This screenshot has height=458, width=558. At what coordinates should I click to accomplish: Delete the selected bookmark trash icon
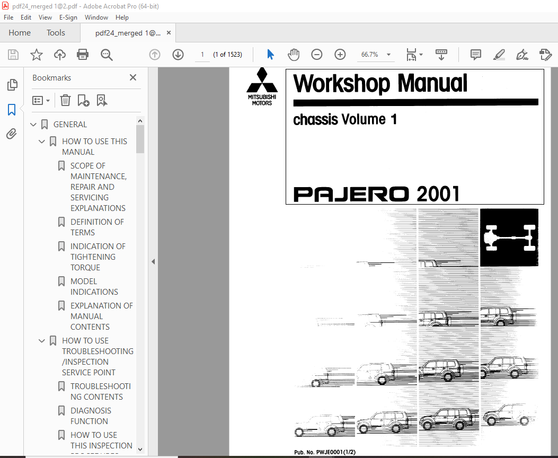point(66,100)
